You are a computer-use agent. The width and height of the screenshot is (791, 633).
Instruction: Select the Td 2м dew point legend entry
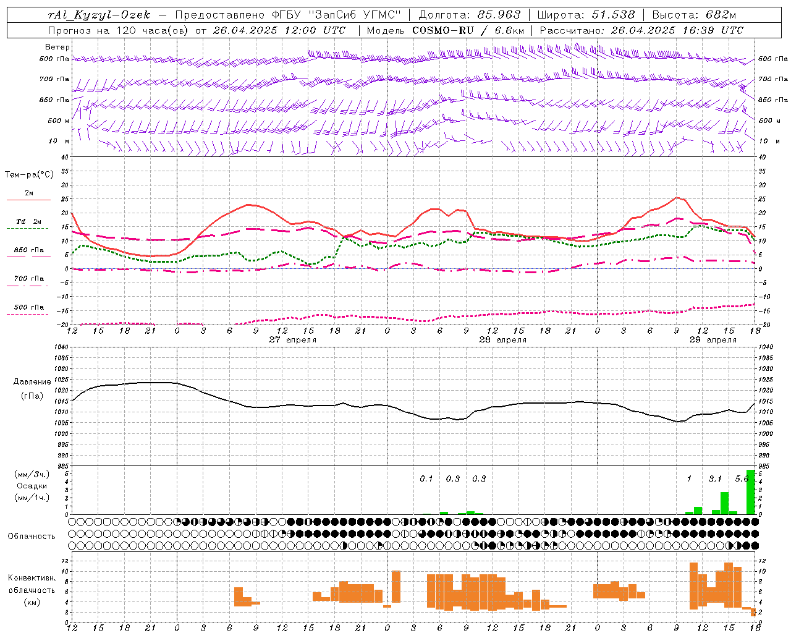coord(29,221)
